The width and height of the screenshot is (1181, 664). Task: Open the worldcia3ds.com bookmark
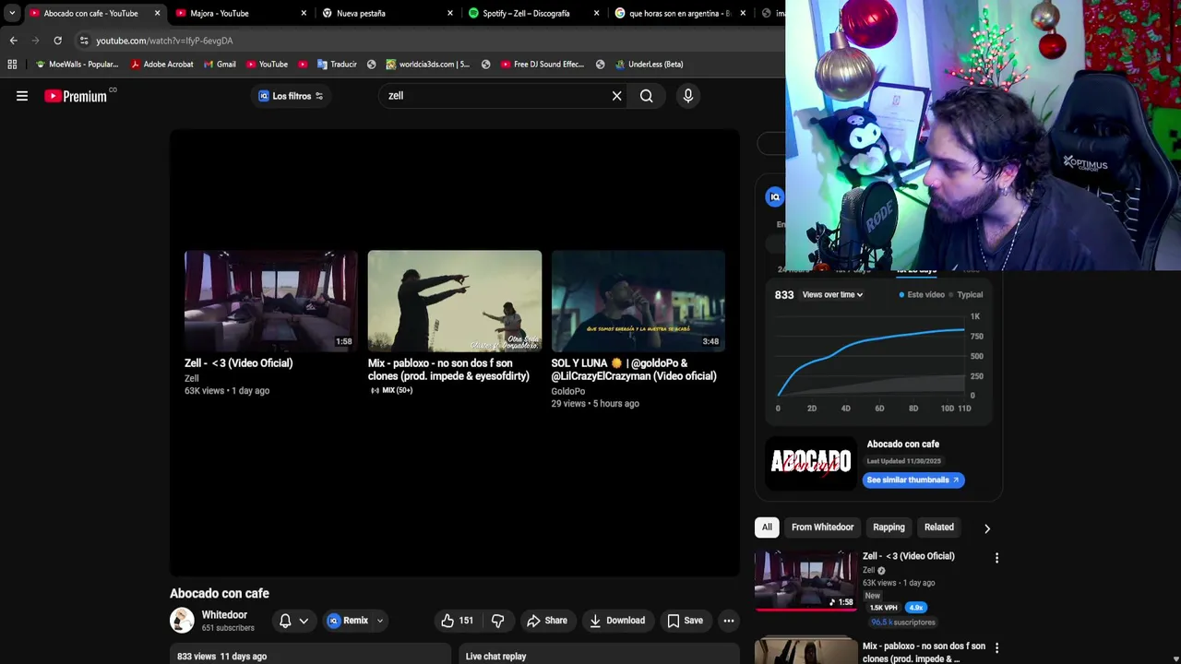(427, 65)
